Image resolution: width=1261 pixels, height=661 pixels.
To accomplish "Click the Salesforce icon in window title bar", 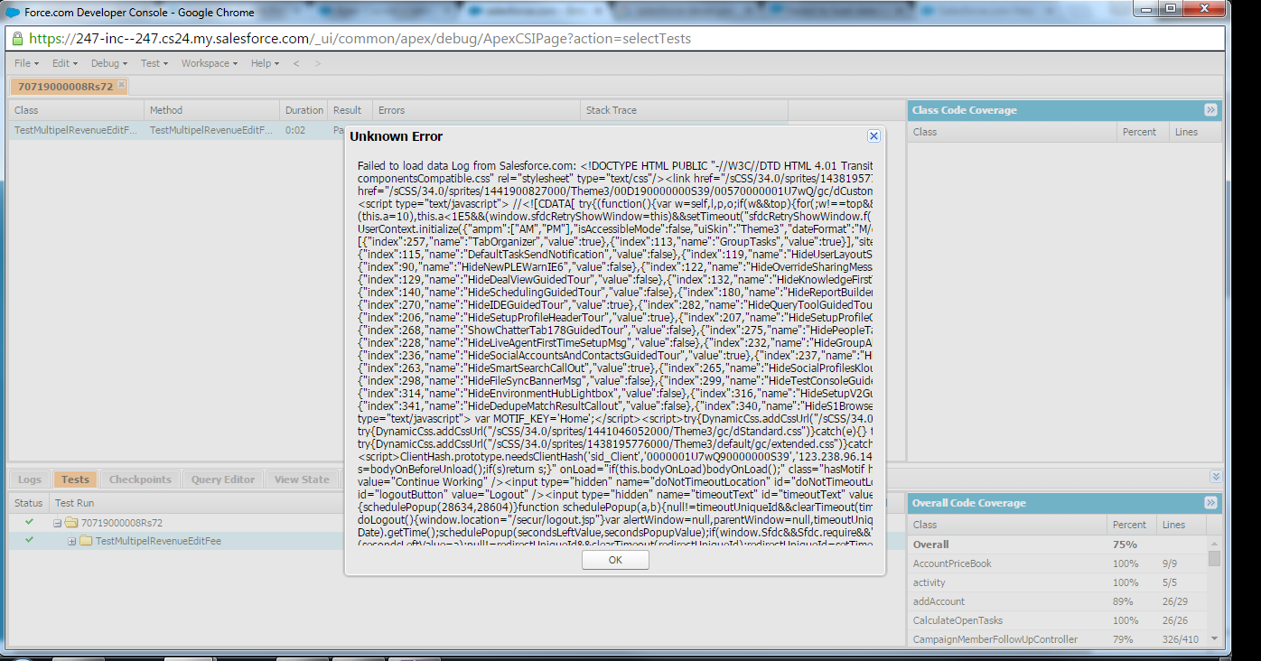I will 12,12.
